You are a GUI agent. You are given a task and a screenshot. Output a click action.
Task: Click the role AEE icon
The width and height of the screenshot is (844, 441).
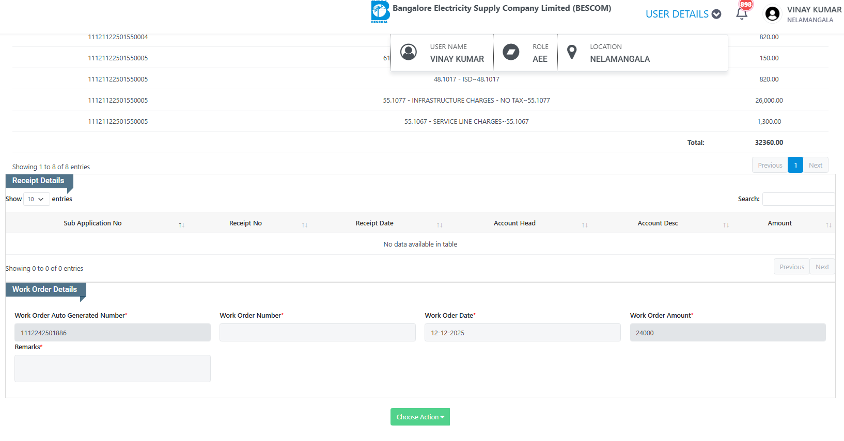[x=511, y=52]
